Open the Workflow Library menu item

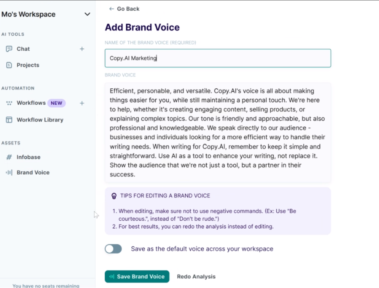point(40,120)
